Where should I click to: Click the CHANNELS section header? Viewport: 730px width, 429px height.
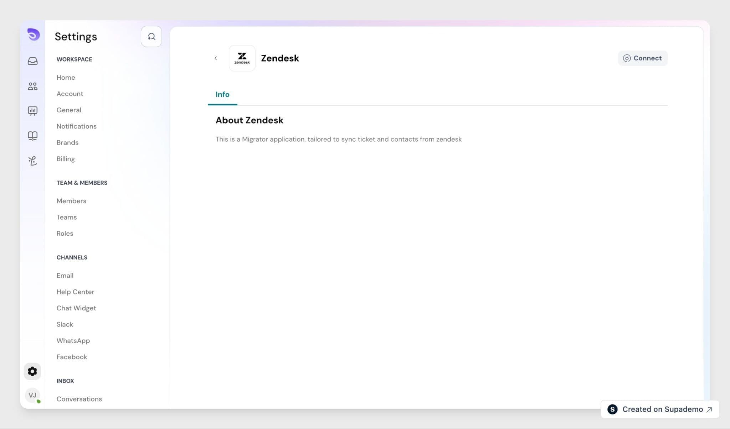[x=72, y=257]
